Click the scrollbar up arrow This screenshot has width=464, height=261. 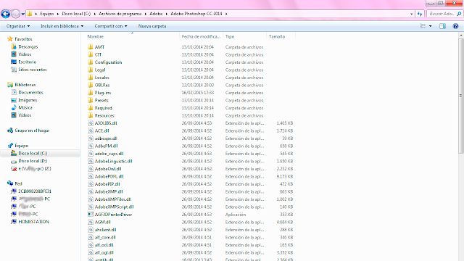[x=461, y=36]
